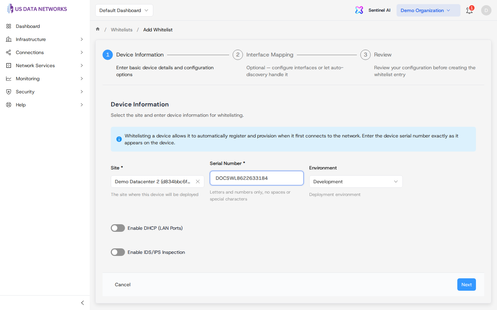This screenshot has width=497, height=310.
Task: Open the Demo Organization selector
Action: click(x=428, y=10)
